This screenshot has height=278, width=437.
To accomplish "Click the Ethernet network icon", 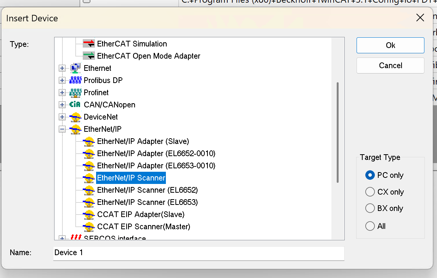I will (75, 68).
